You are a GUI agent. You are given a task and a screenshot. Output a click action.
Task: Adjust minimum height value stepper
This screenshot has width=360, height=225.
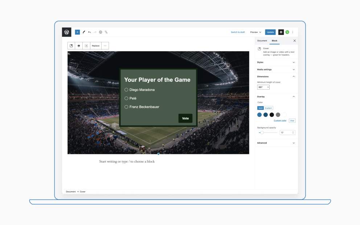point(268,87)
